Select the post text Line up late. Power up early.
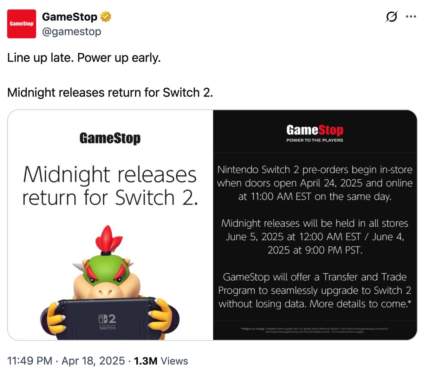429x374 pixels. pyautogui.click(x=84, y=58)
